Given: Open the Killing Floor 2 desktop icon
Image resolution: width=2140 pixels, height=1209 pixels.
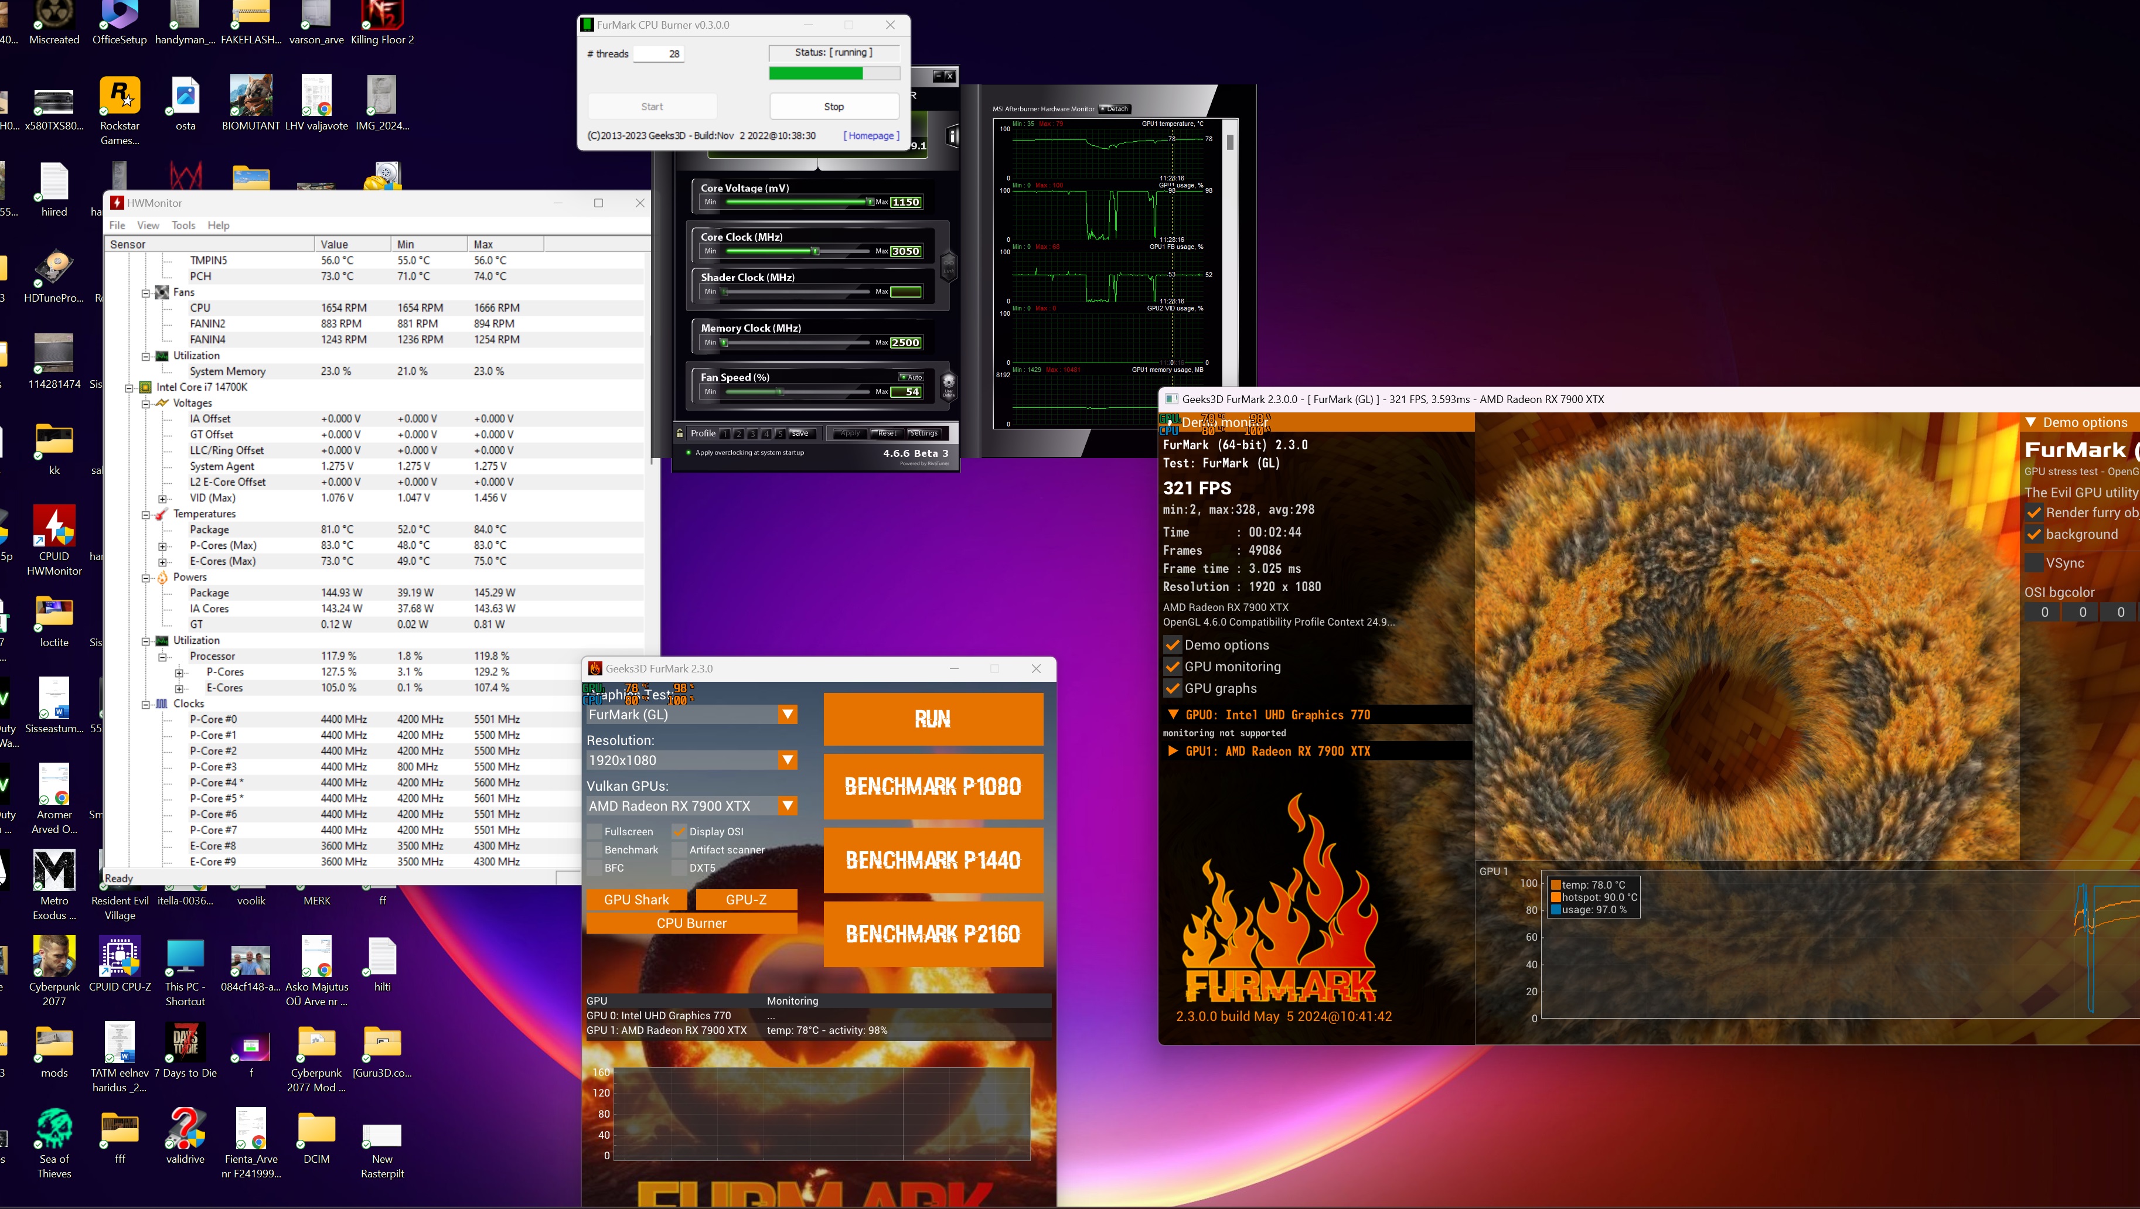Looking at the screenshot, I should [382, 23].
